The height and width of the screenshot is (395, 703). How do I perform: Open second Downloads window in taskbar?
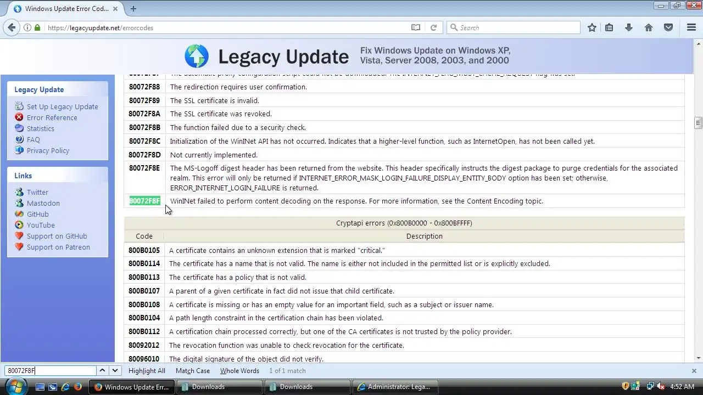tap(308, 387)
